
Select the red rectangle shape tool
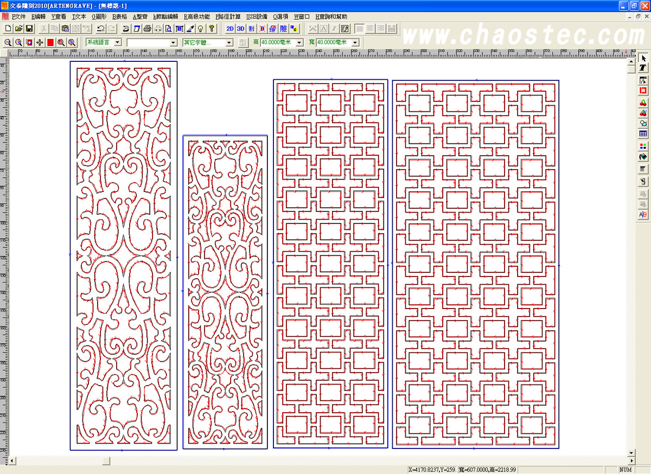[643, 91]
